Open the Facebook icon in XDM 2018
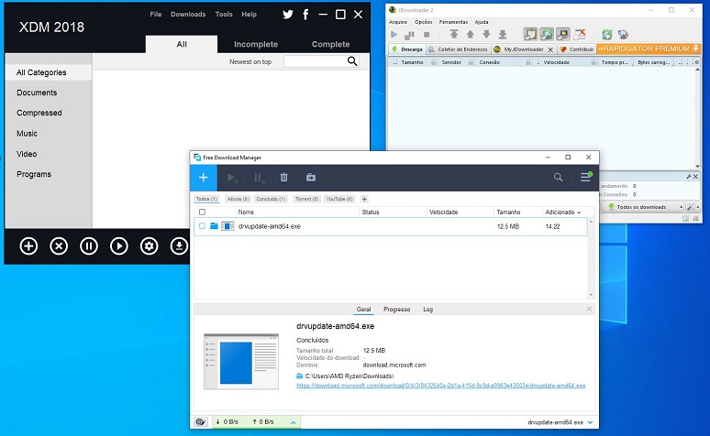710x436 pixels. (305, 15)
